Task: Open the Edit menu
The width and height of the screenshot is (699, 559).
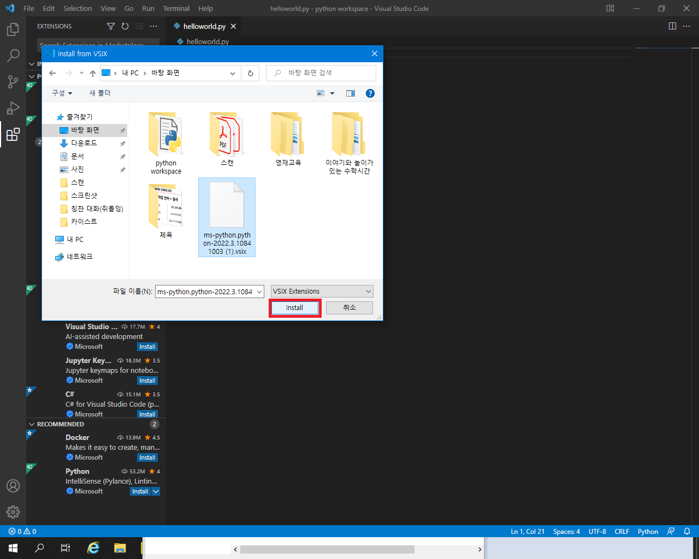Action: (x=49, y=8)
